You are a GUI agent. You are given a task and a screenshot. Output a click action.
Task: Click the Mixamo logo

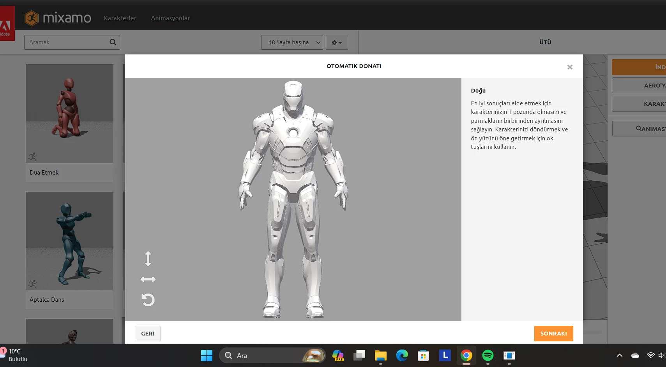pyautogui.click(x=58, y=18)
